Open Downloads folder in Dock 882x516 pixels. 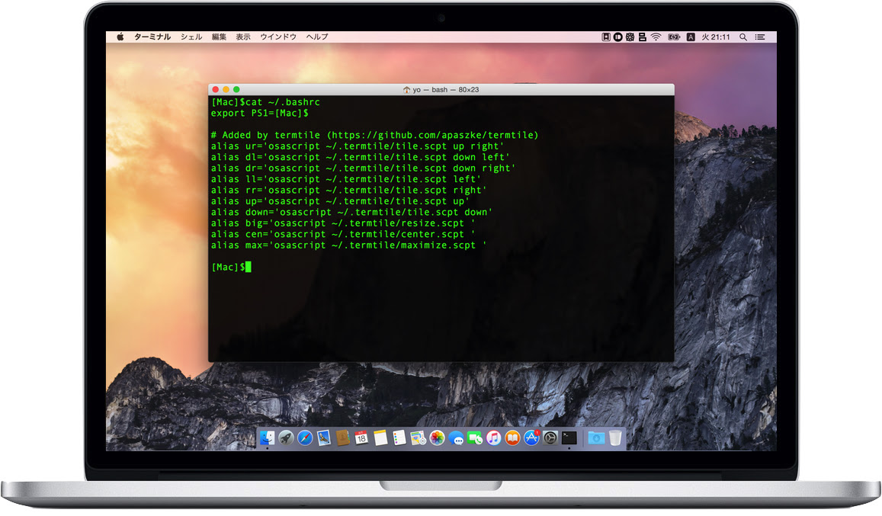[596, 437]
